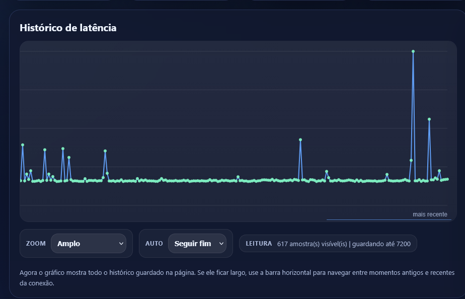Select the isolated tall spike peak right of center
Screen dimensions: 465x299
click(x=300, y=140)
